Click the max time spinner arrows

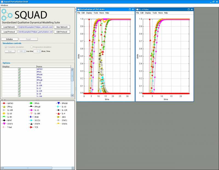(24, 51)
